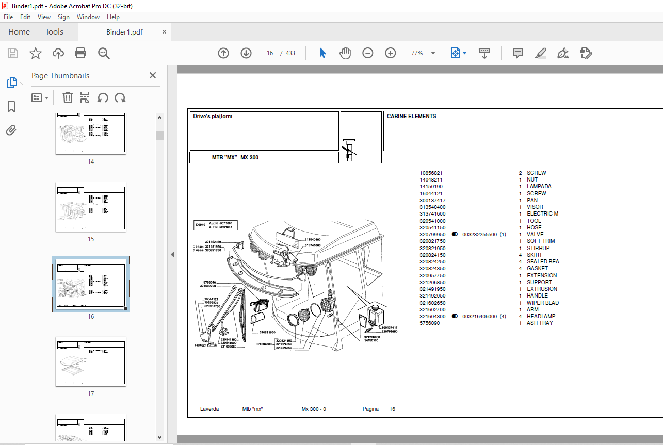663x445 pixels.
Task: Upload to cloud icon
Action: pos(58,53)
